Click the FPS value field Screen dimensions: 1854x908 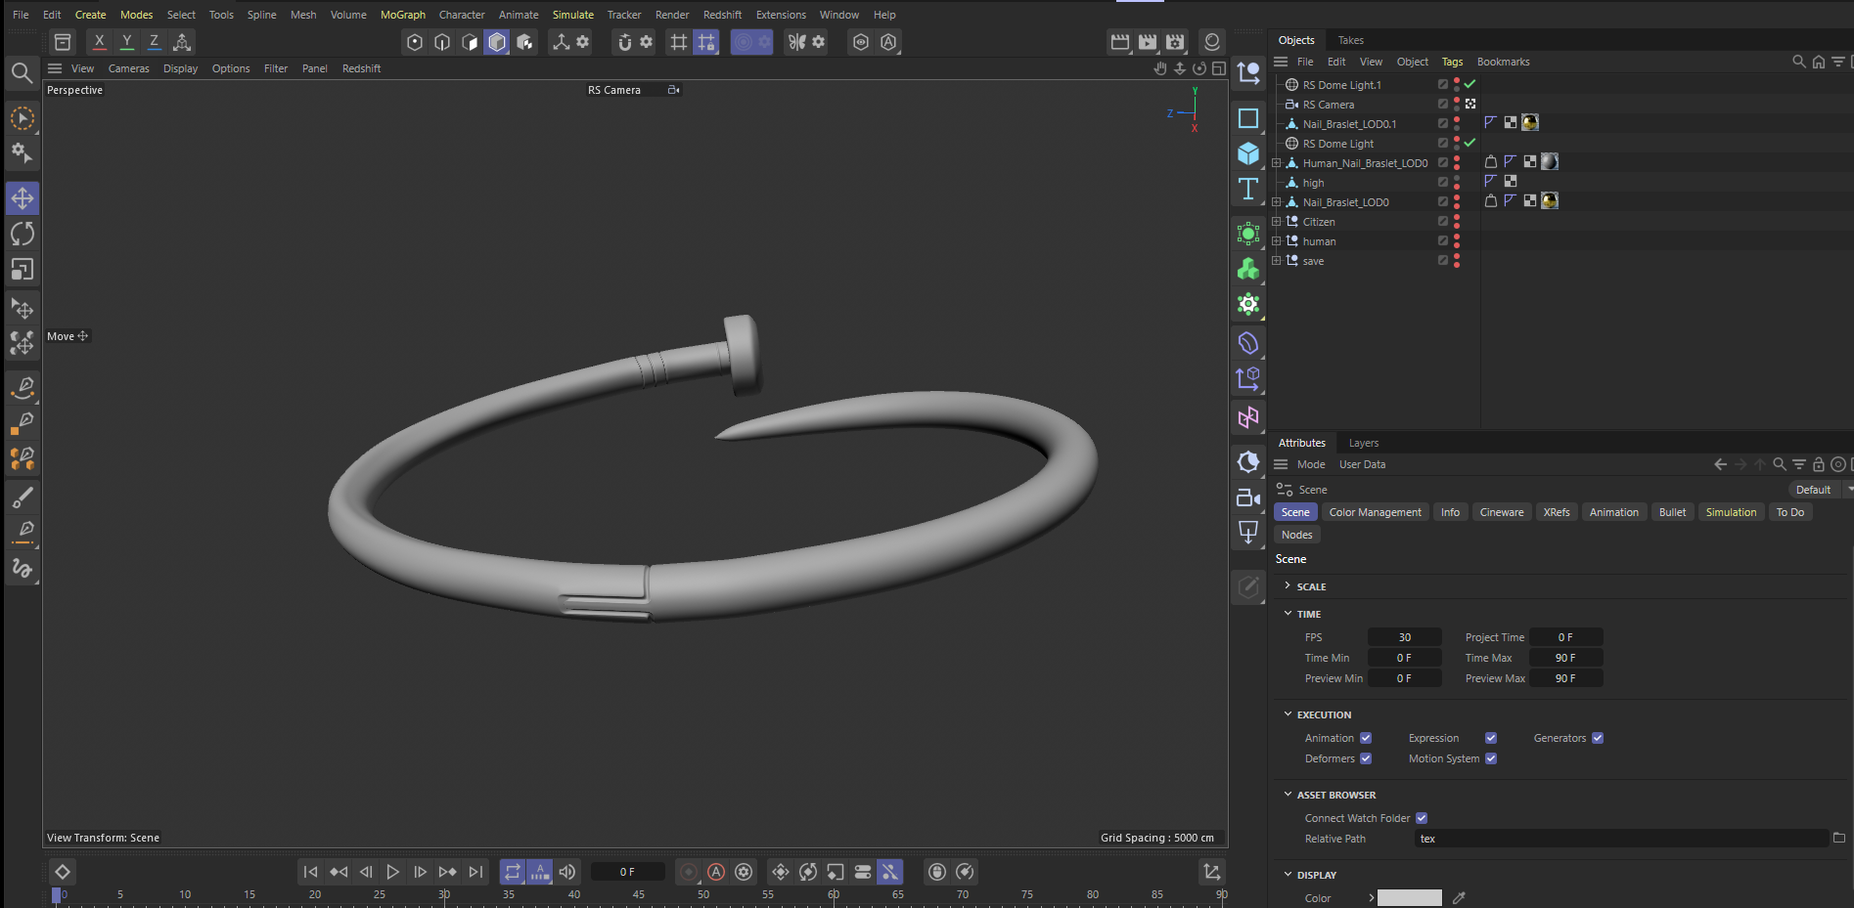click(x=1404, y=637)
